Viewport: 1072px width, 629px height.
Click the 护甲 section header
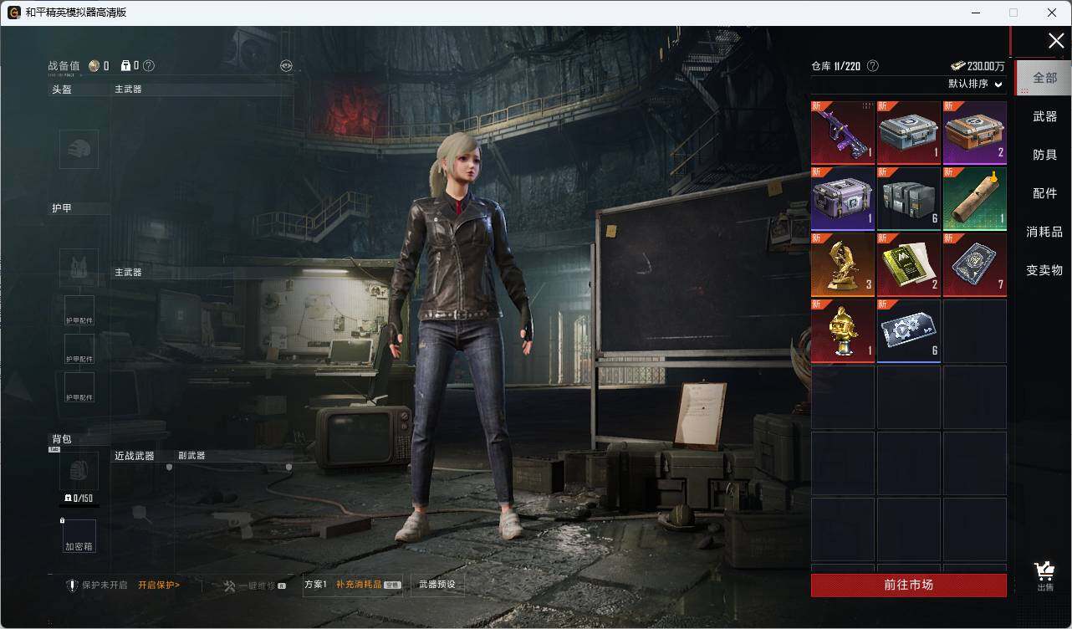point(62,208)
